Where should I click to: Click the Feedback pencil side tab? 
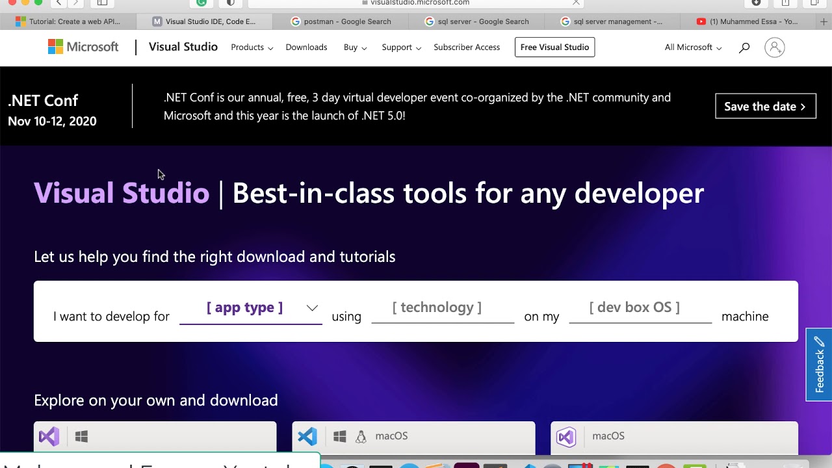point(819,364)
